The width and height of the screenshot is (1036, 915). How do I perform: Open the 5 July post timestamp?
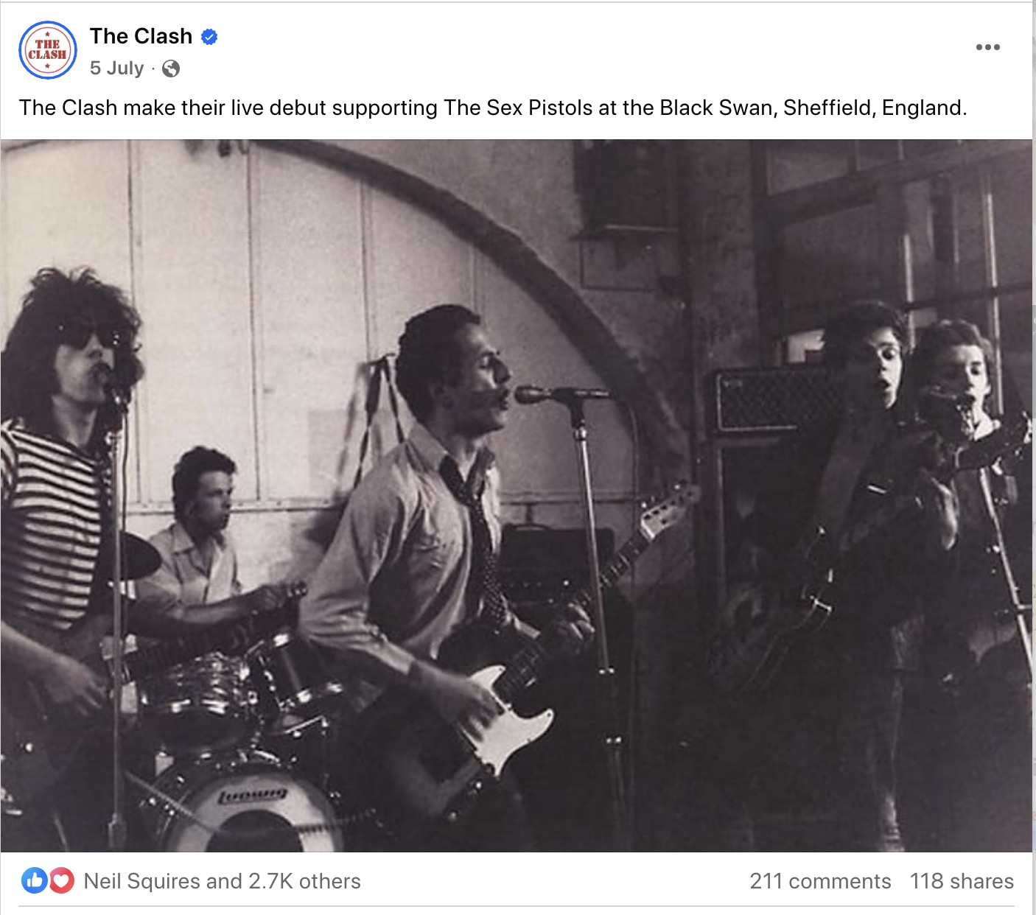click(116, 69)
